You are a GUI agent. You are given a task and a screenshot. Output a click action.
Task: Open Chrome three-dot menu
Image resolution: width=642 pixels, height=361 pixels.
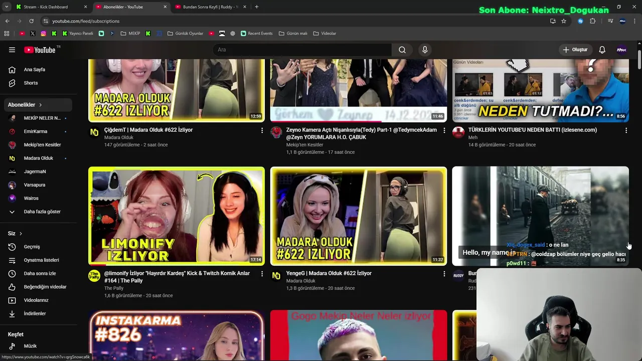[635, 21]
